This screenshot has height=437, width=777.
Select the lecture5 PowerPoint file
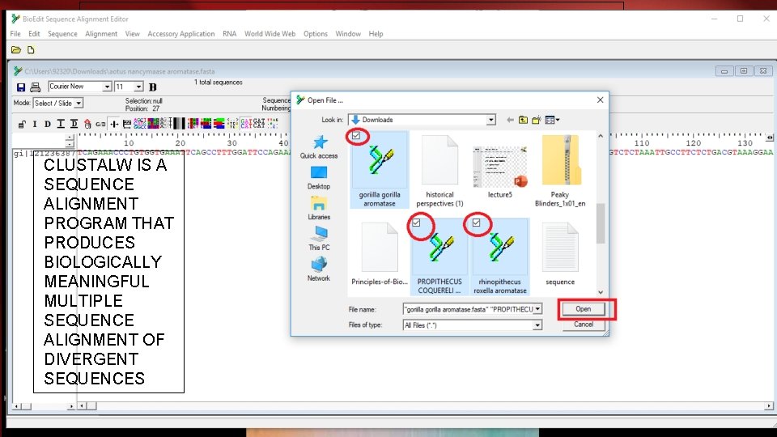pos(499,170)
